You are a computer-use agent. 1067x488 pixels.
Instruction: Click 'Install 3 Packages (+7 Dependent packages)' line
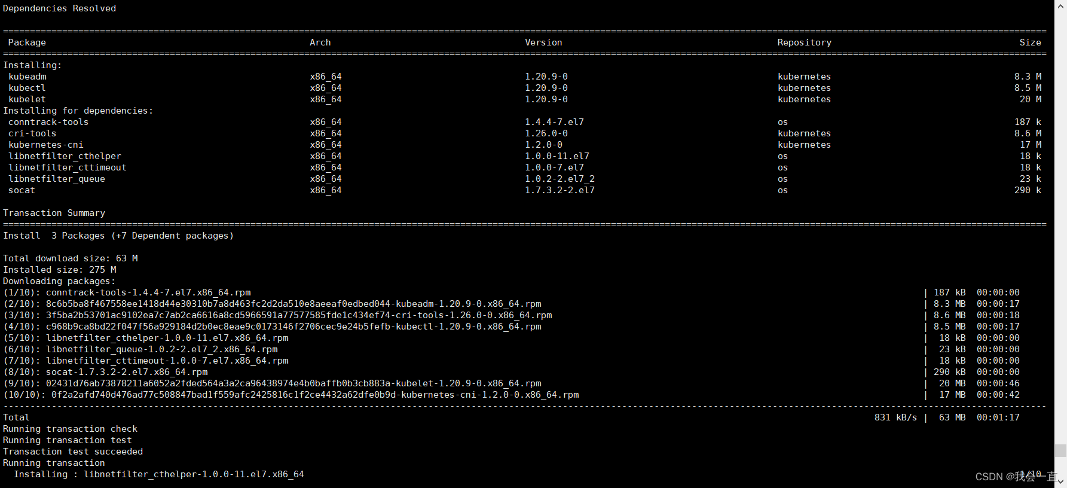118,236
